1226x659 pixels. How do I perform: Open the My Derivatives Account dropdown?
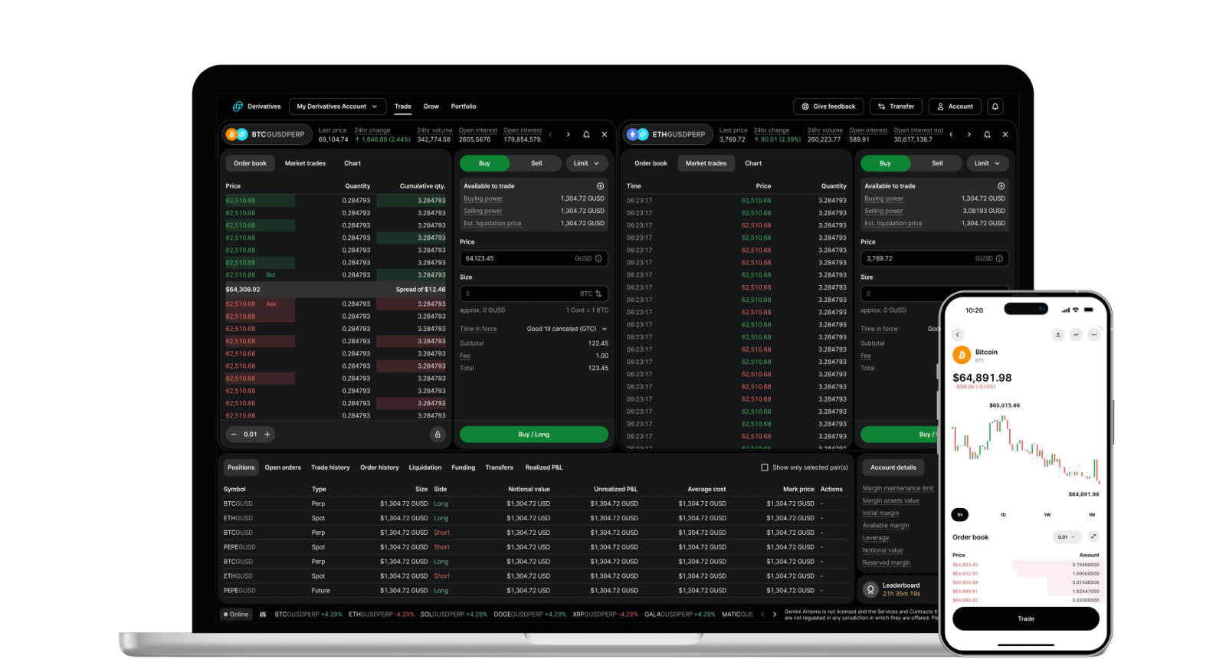click(x=337, y=107)
